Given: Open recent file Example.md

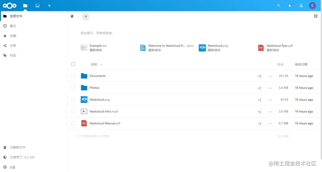Looking at the screenshot, I should (x=98, y=46).
